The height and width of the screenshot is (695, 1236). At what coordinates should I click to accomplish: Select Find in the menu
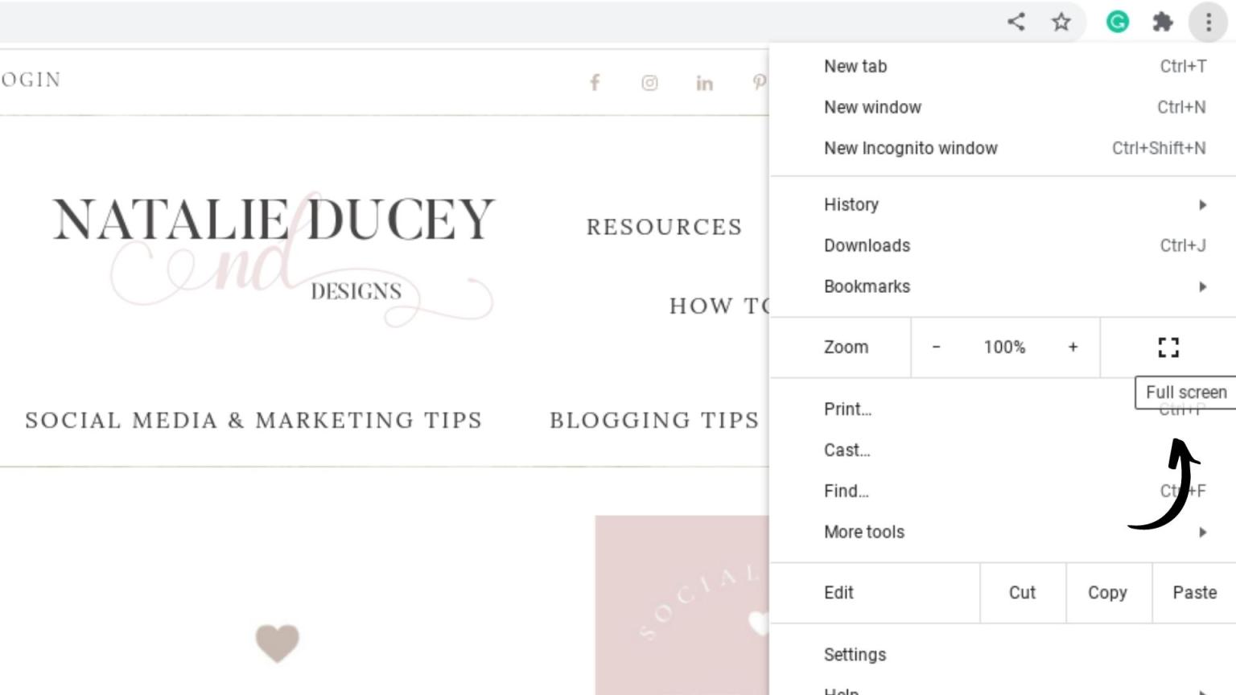tap(1003, 491)
